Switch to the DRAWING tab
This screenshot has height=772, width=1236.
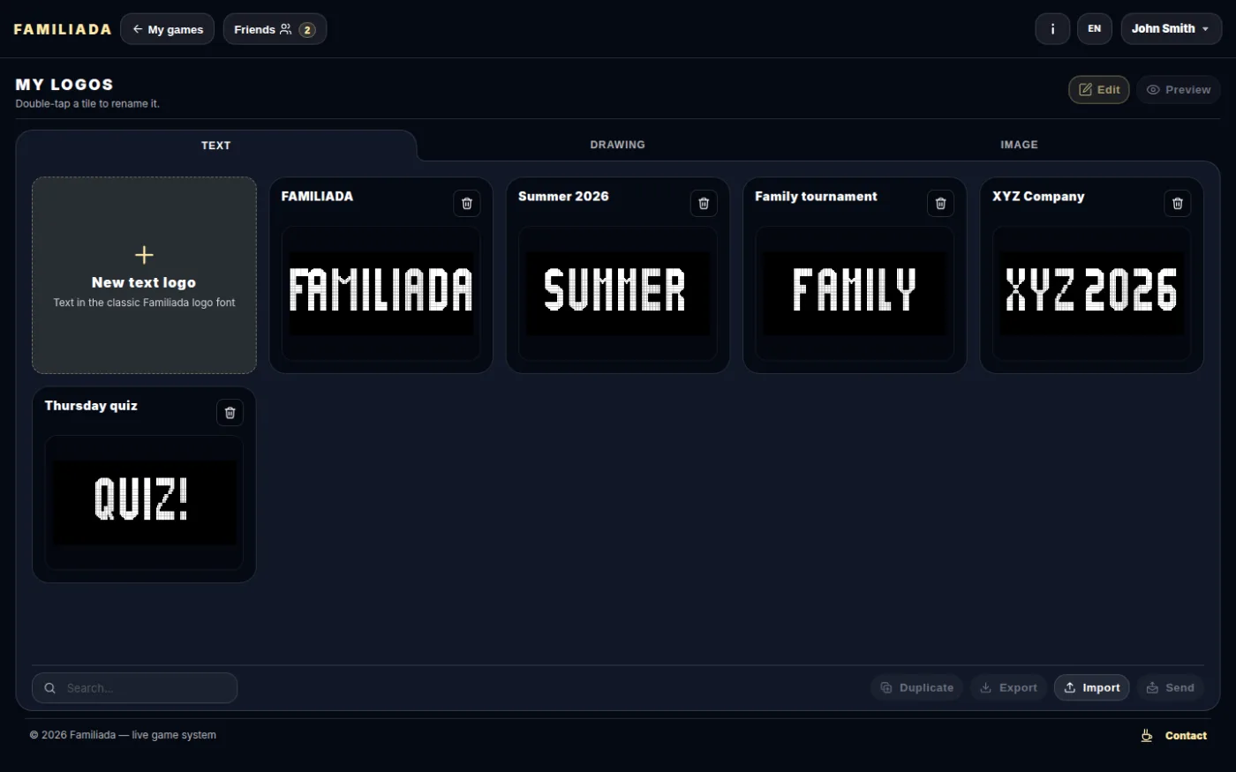(x=617, y=145)
